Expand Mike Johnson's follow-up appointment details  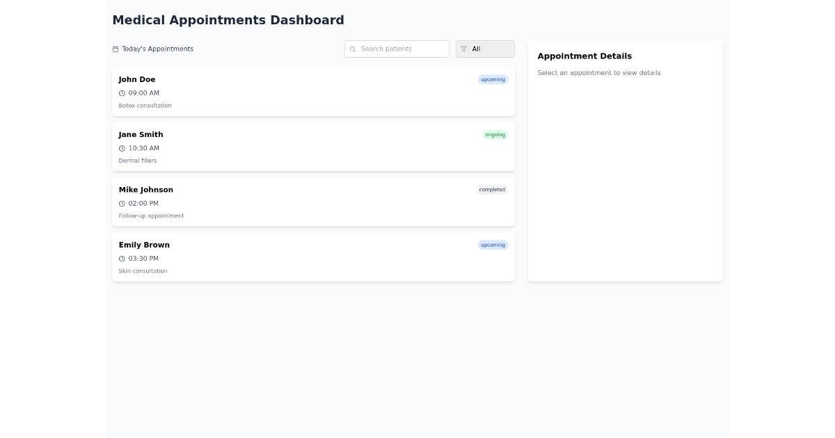pyautogui.click(x=313, y=202)
